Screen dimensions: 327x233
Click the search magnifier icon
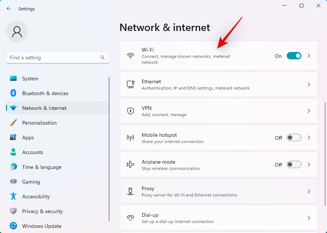[102, 58]
